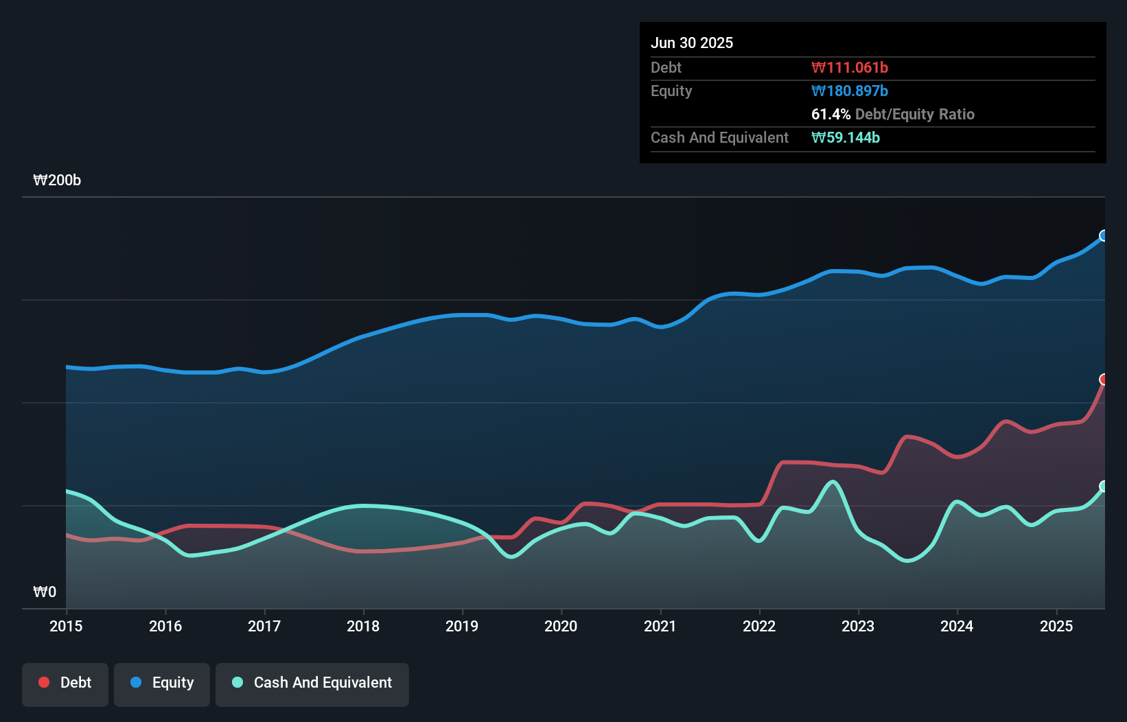Click the ₩0 axis label

click(45, 592)
